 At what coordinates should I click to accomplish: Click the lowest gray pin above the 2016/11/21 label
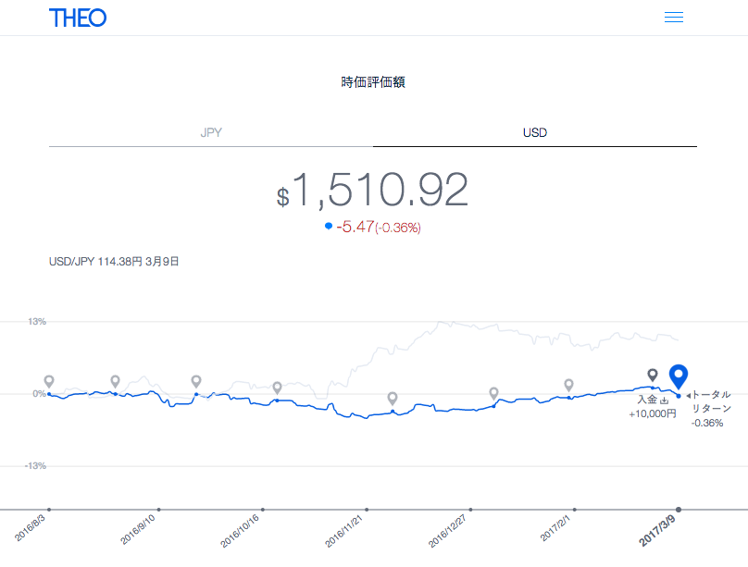[393, 399]
